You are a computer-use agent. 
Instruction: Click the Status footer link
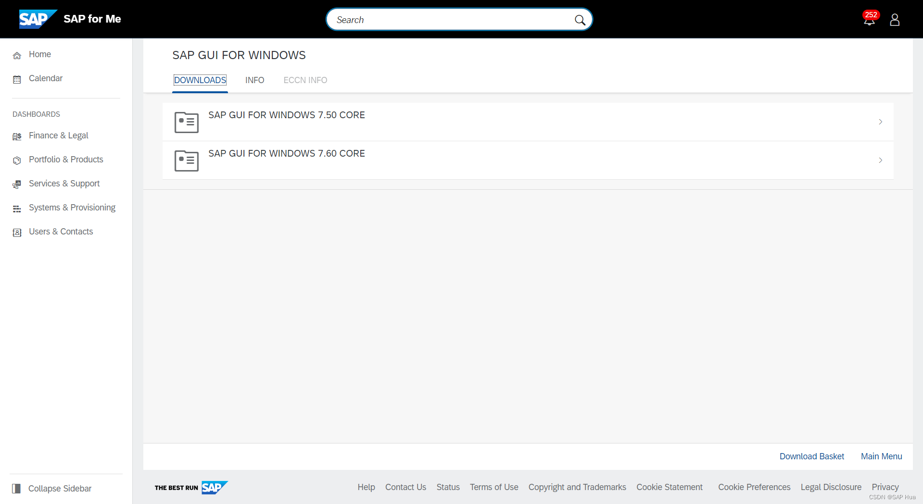448,487
